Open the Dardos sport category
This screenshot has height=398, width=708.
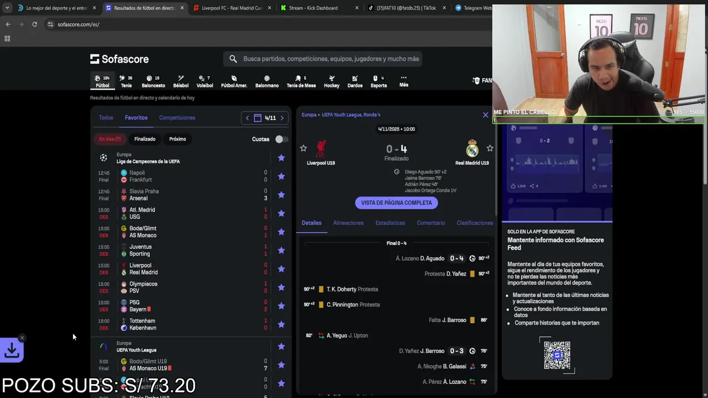tap(355, 81)
